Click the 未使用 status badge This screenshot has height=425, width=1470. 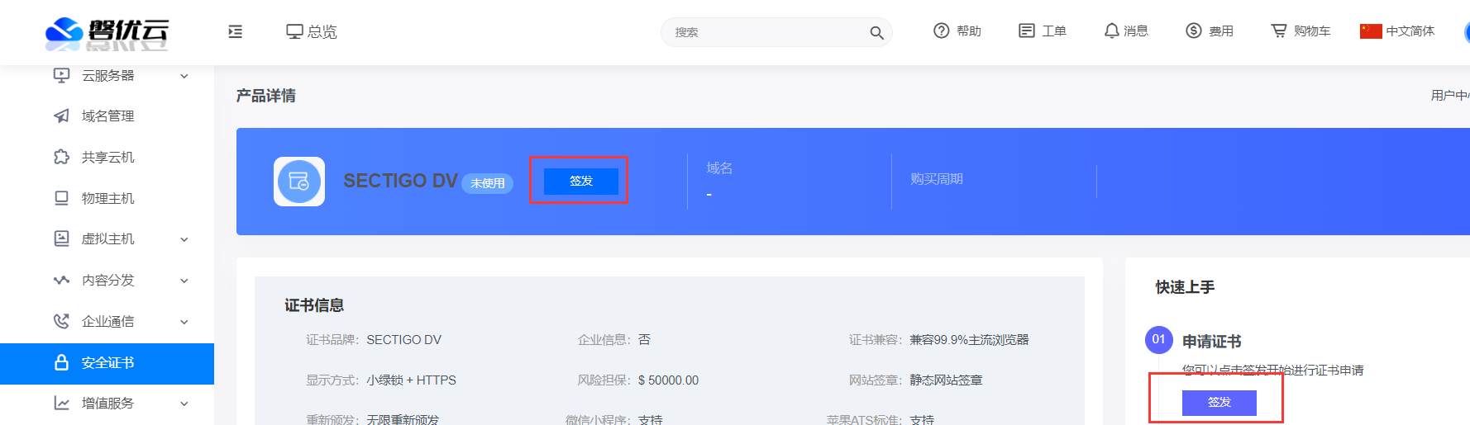pos(488,183)
